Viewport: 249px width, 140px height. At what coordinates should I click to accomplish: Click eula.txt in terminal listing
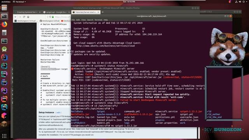[x=129, y=117]
